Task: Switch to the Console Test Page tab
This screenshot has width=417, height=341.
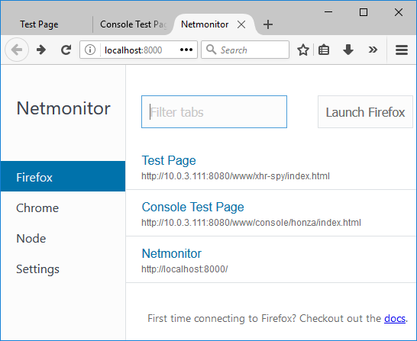Action: pyautogui.click(x=133, y=24)
